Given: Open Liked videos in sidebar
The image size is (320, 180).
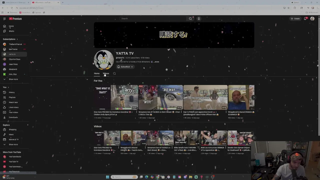Looking at the screenshot, I should 14,107.
